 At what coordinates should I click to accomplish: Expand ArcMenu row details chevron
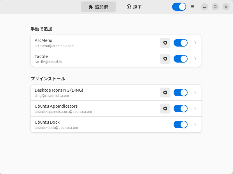point(195,43)
